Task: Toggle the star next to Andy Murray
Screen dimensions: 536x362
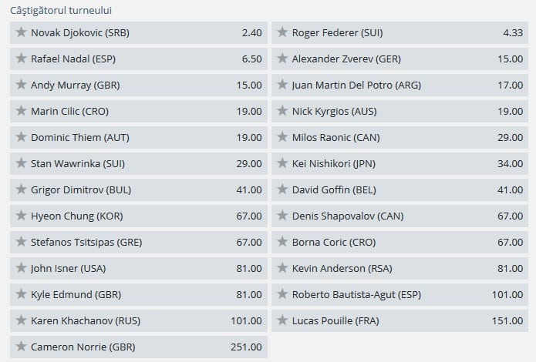Action: coord(22,85)
